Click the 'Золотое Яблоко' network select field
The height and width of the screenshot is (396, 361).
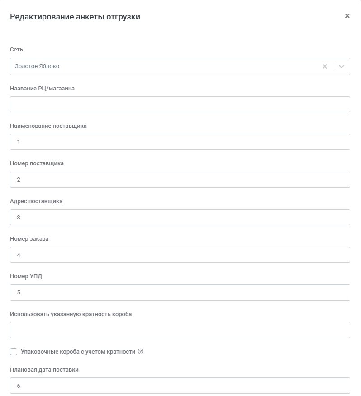163,66
